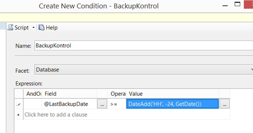Open the advanced editor ellipsis beside the Value cell
The width and height of the screenshot is (253, 133).
coord(225,104)
